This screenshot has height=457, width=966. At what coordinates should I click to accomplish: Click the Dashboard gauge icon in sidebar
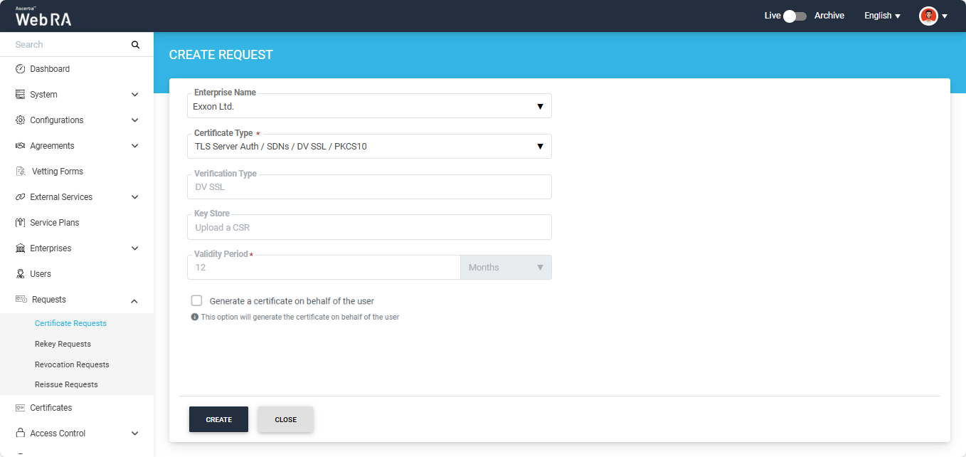click(x=20, y=69)
